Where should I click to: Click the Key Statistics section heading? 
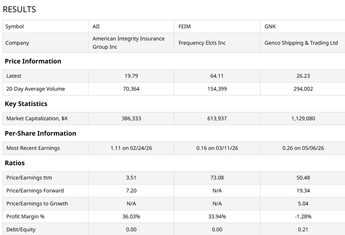pyautogui.click(x=26, y=104)
